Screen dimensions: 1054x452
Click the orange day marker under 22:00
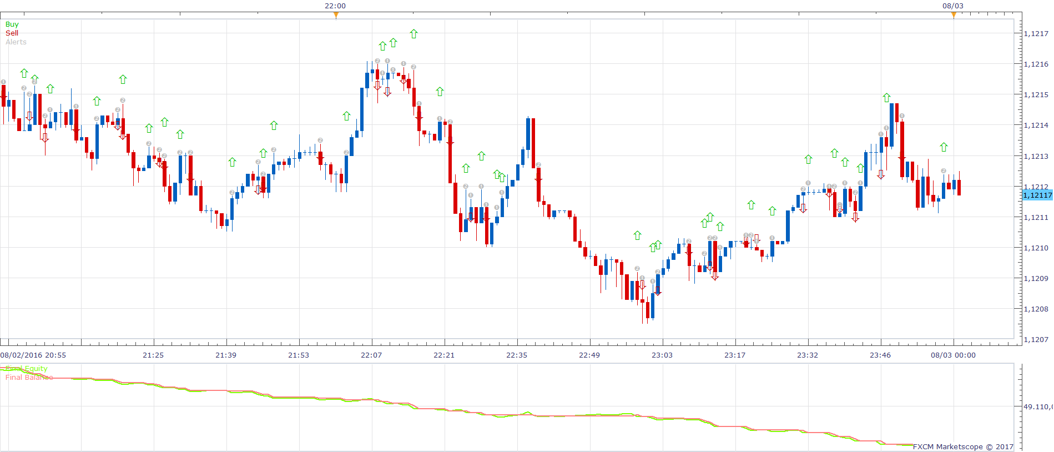[336, 15]
